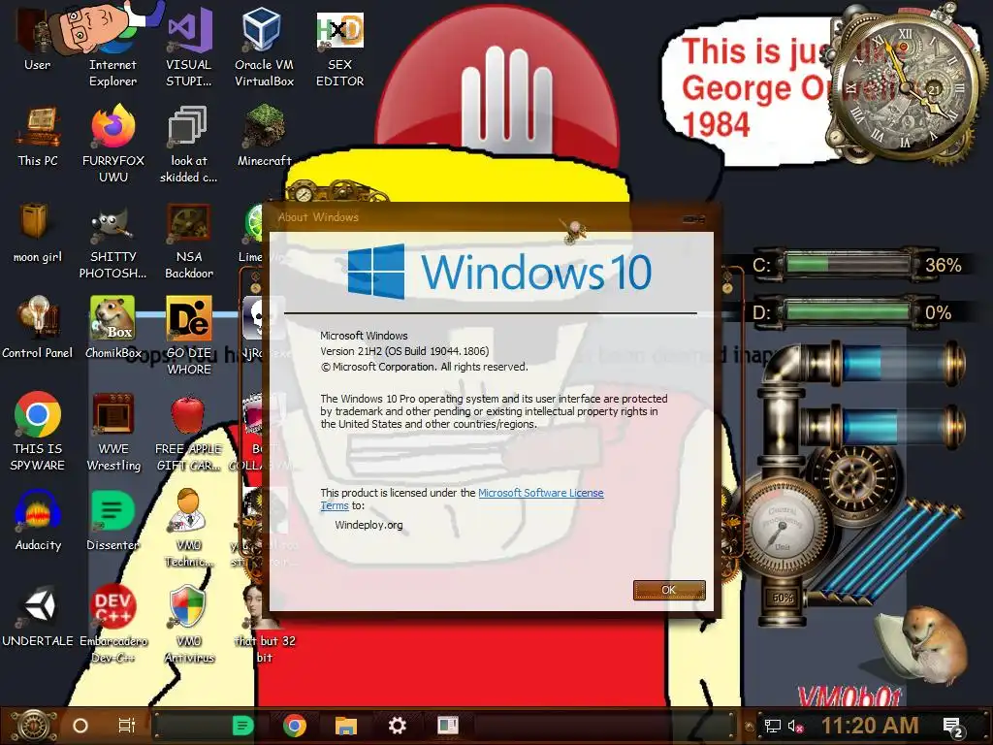Viewport: 993px width, 745px height.
Task: Open Embarcadero Dev-C++ shortcut
Action: point(112,624)
